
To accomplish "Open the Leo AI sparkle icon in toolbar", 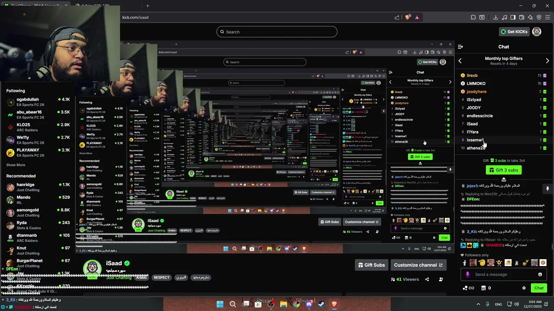I will [x=530, y=17].
